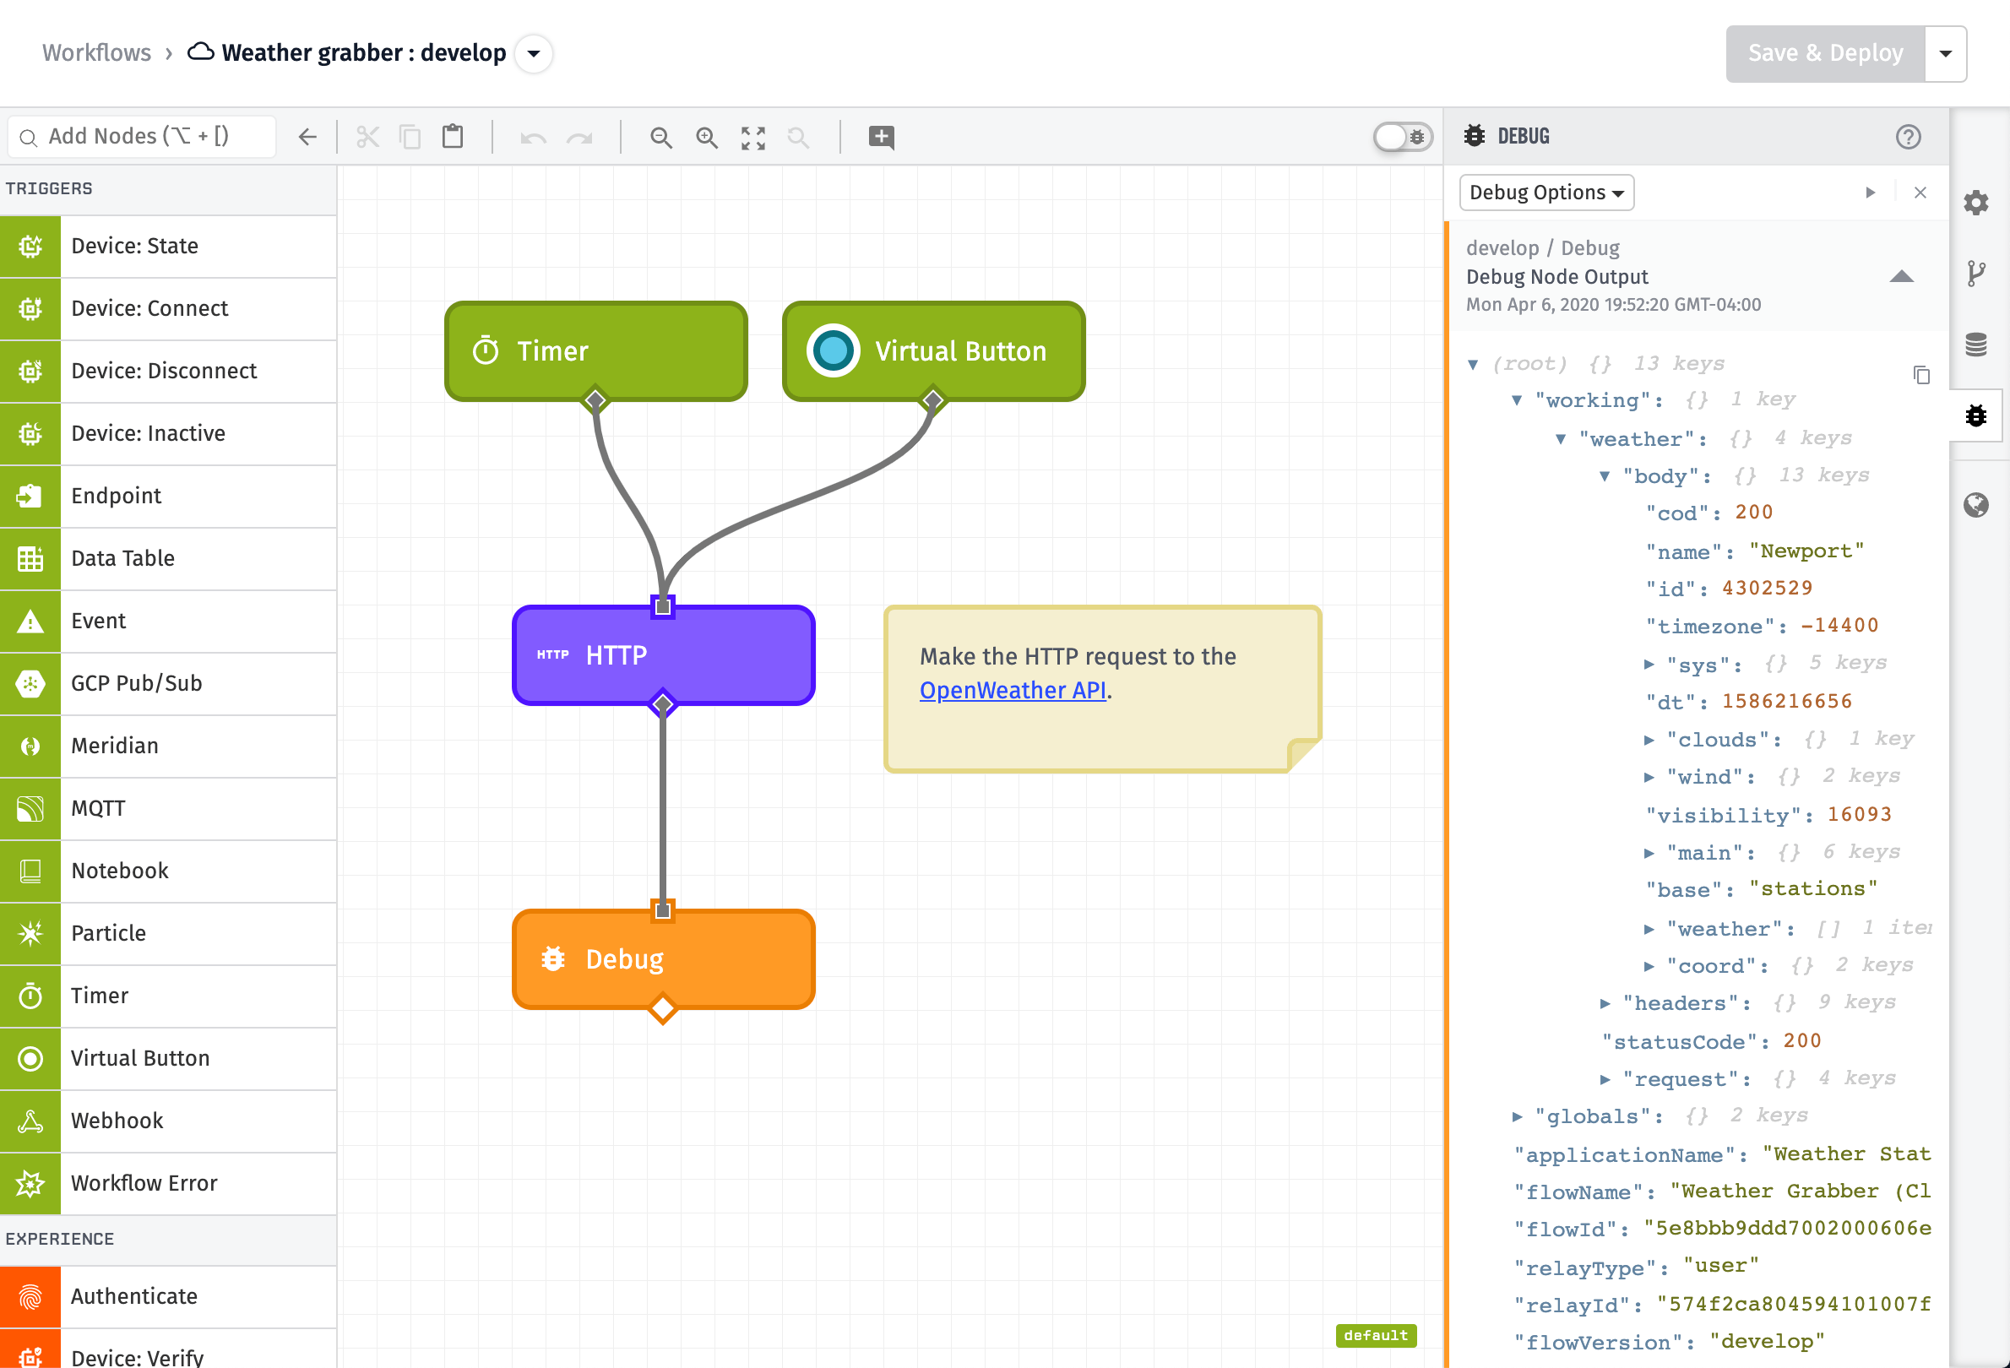The height and width of the screenshot is (1368, 2010).
Task: Open the globals globe tab
Action: (1976, 505)
